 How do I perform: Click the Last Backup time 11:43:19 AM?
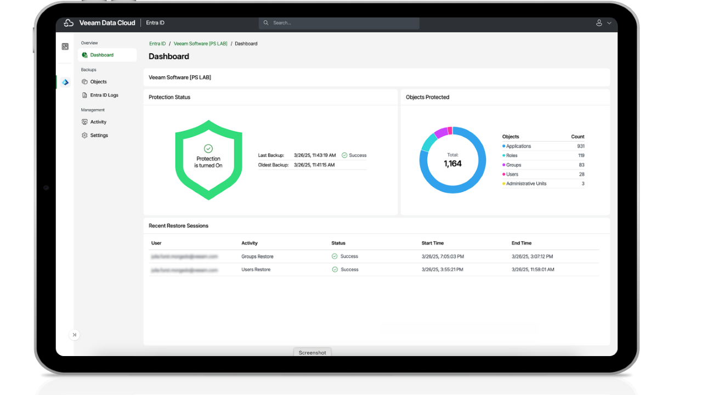click(x=315, y=155)
